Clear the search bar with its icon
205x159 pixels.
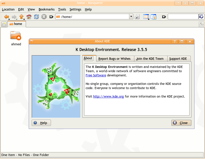click(164, 17)
